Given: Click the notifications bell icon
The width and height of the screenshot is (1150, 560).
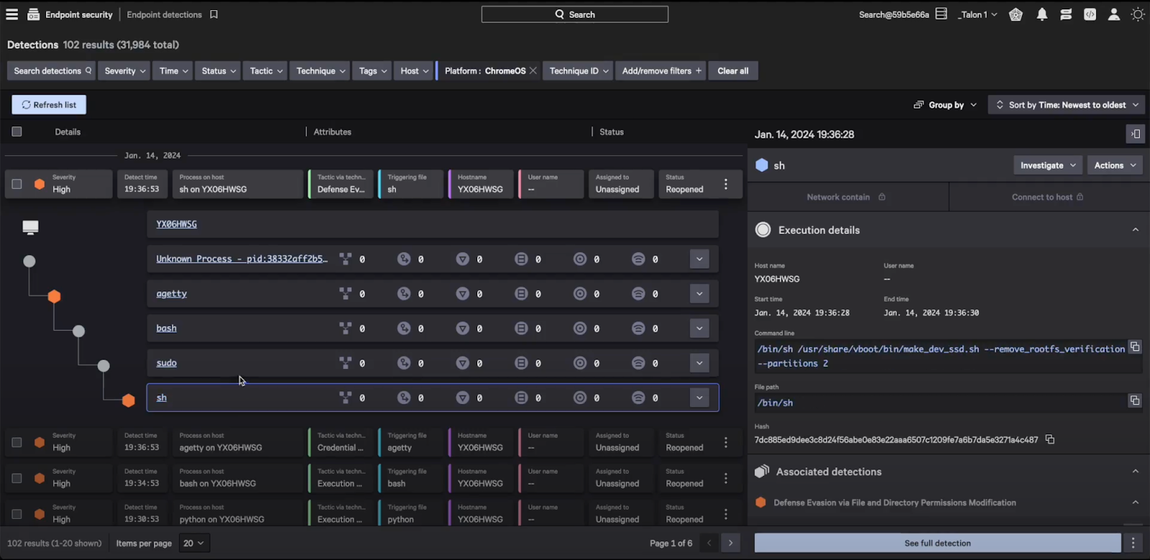Looking at the screenshot, I should pos(1042,14).
